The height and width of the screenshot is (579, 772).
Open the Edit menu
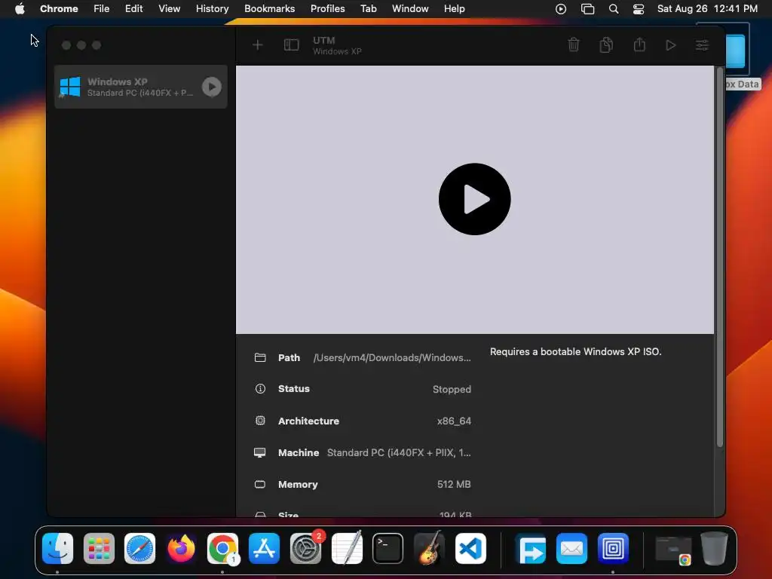click(x=134, y=9)
